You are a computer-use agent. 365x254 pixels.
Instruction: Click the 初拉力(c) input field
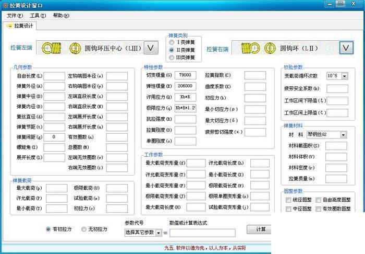coord(117,209)
